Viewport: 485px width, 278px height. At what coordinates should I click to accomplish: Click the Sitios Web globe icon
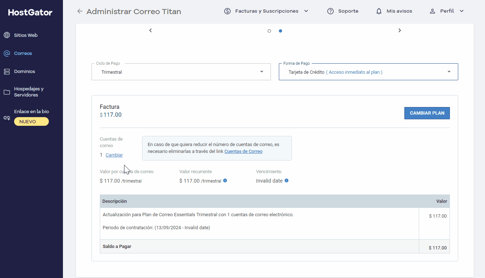click(7, 35)
